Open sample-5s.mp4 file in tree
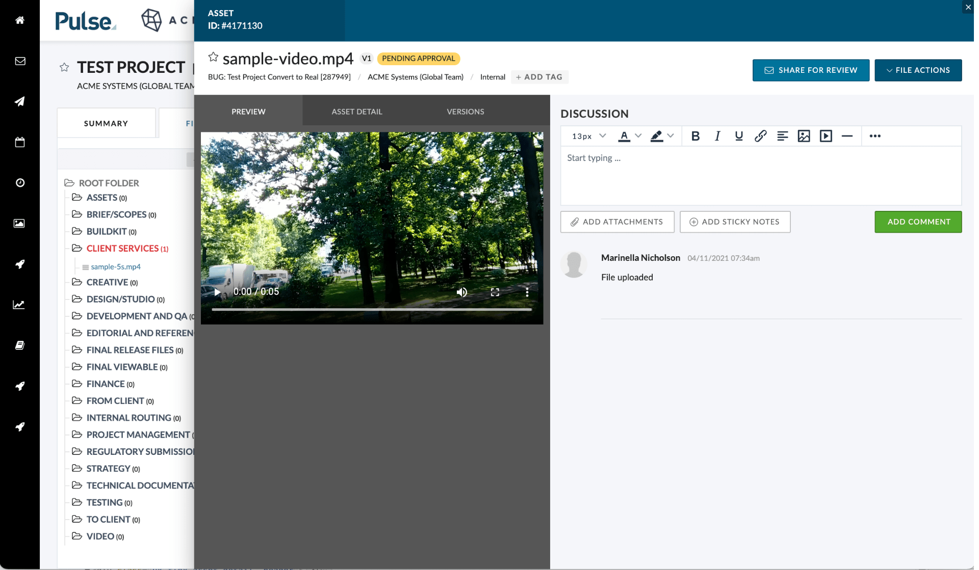 pos(116,266)
